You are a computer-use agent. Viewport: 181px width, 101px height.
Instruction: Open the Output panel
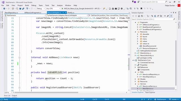[x=14, y=96]
